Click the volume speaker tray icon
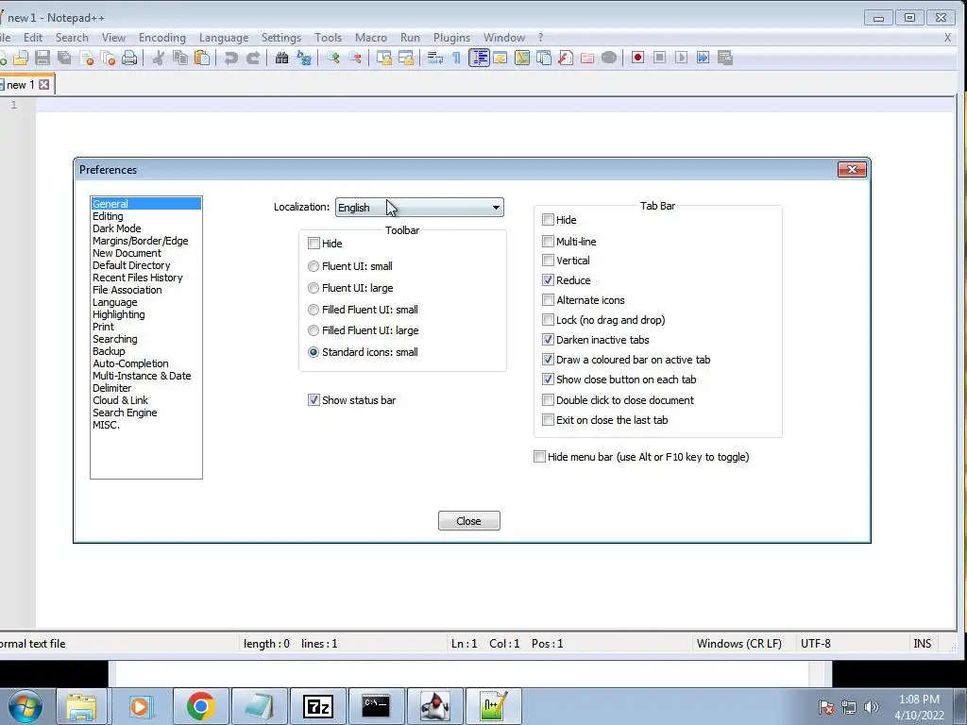Screen dimensions: 967x725 pyautogui.click(x=871, y=707)
